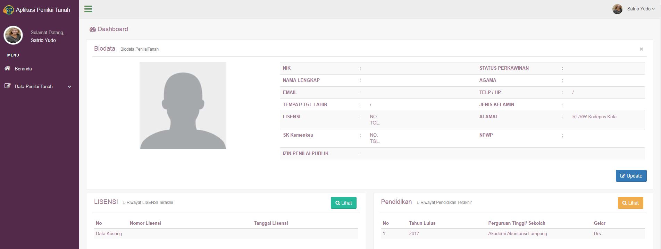This screenshot has height=249, width=661.
Task: Click the Beranda home icon
Action: (x=7, y=68)
